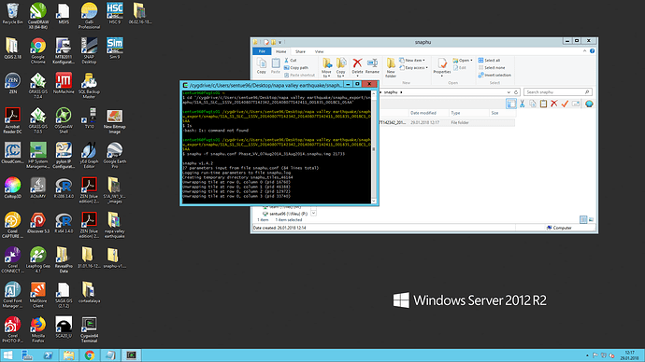
Task: Open SNAP Desktop shortcut
Action: tap(89, 50)
